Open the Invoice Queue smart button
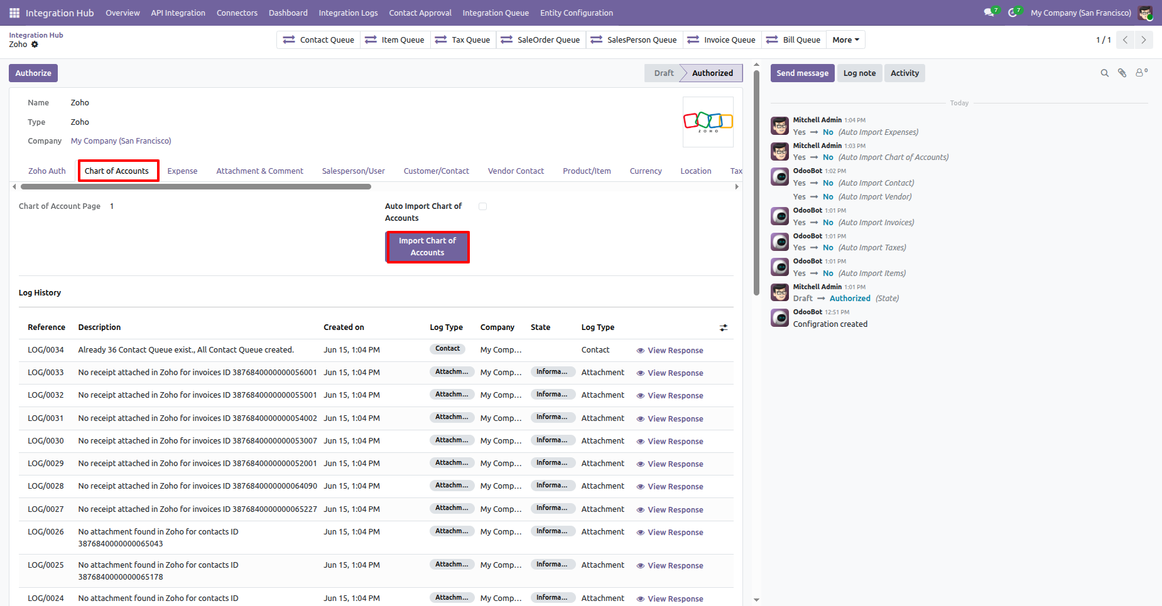 (722, 40)
